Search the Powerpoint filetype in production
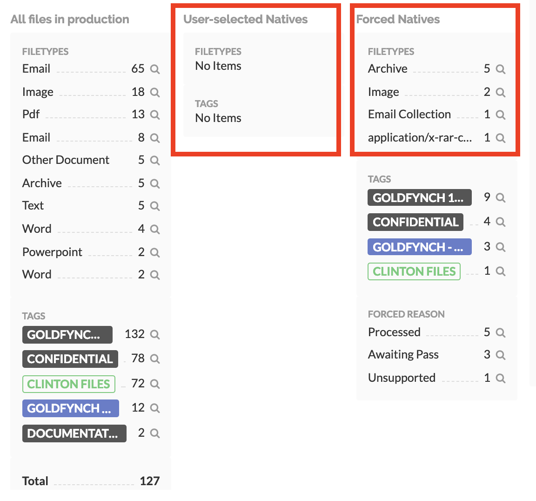The width and height of the screenshot is (536, 501). [155, 252]
